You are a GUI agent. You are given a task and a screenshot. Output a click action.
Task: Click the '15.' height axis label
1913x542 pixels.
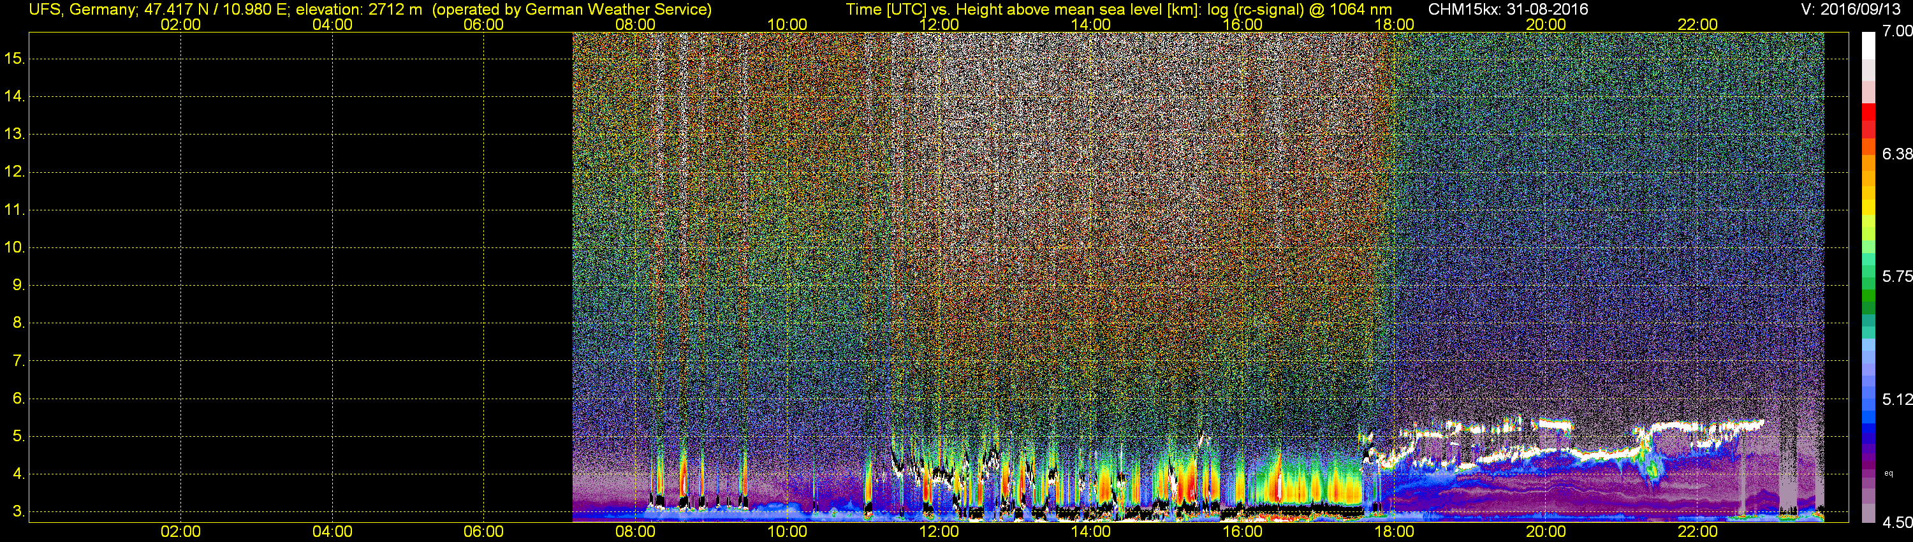click(14, 58)
